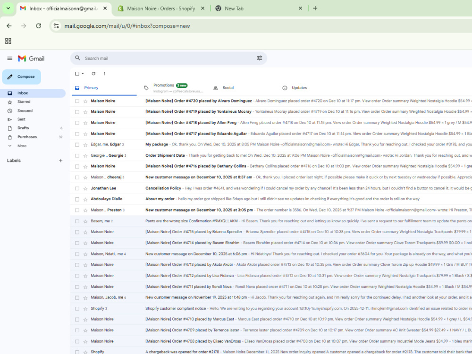The height and width of the screenshot is (354, 472).
Task: Open the Gmail main menu hamburger icon
Action: (10, 59)
